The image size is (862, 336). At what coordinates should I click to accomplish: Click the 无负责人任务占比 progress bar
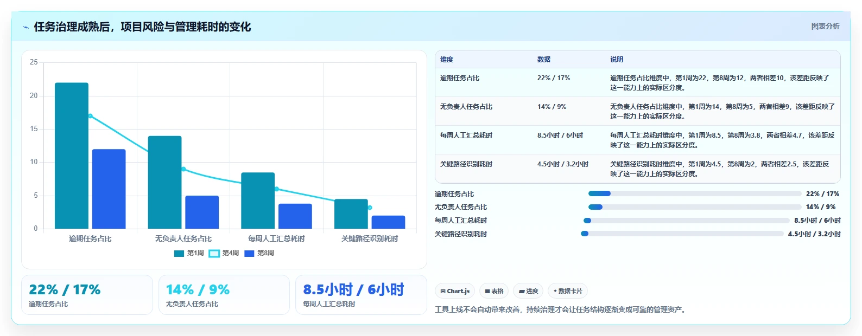(695, 207)
